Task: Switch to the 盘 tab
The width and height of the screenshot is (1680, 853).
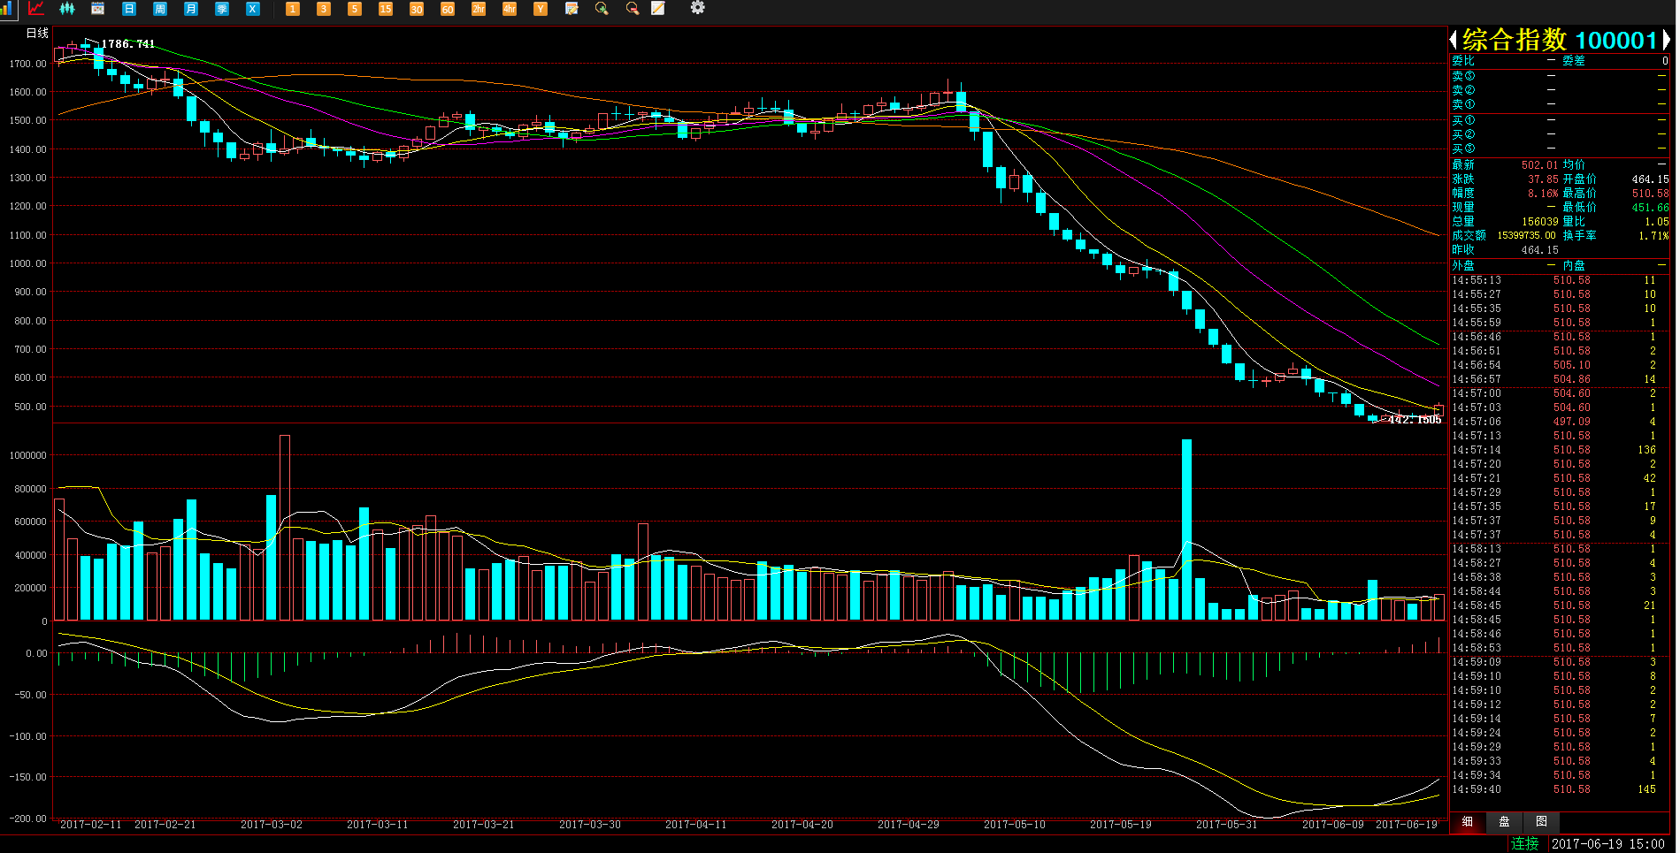Action: pos(1504,822)
